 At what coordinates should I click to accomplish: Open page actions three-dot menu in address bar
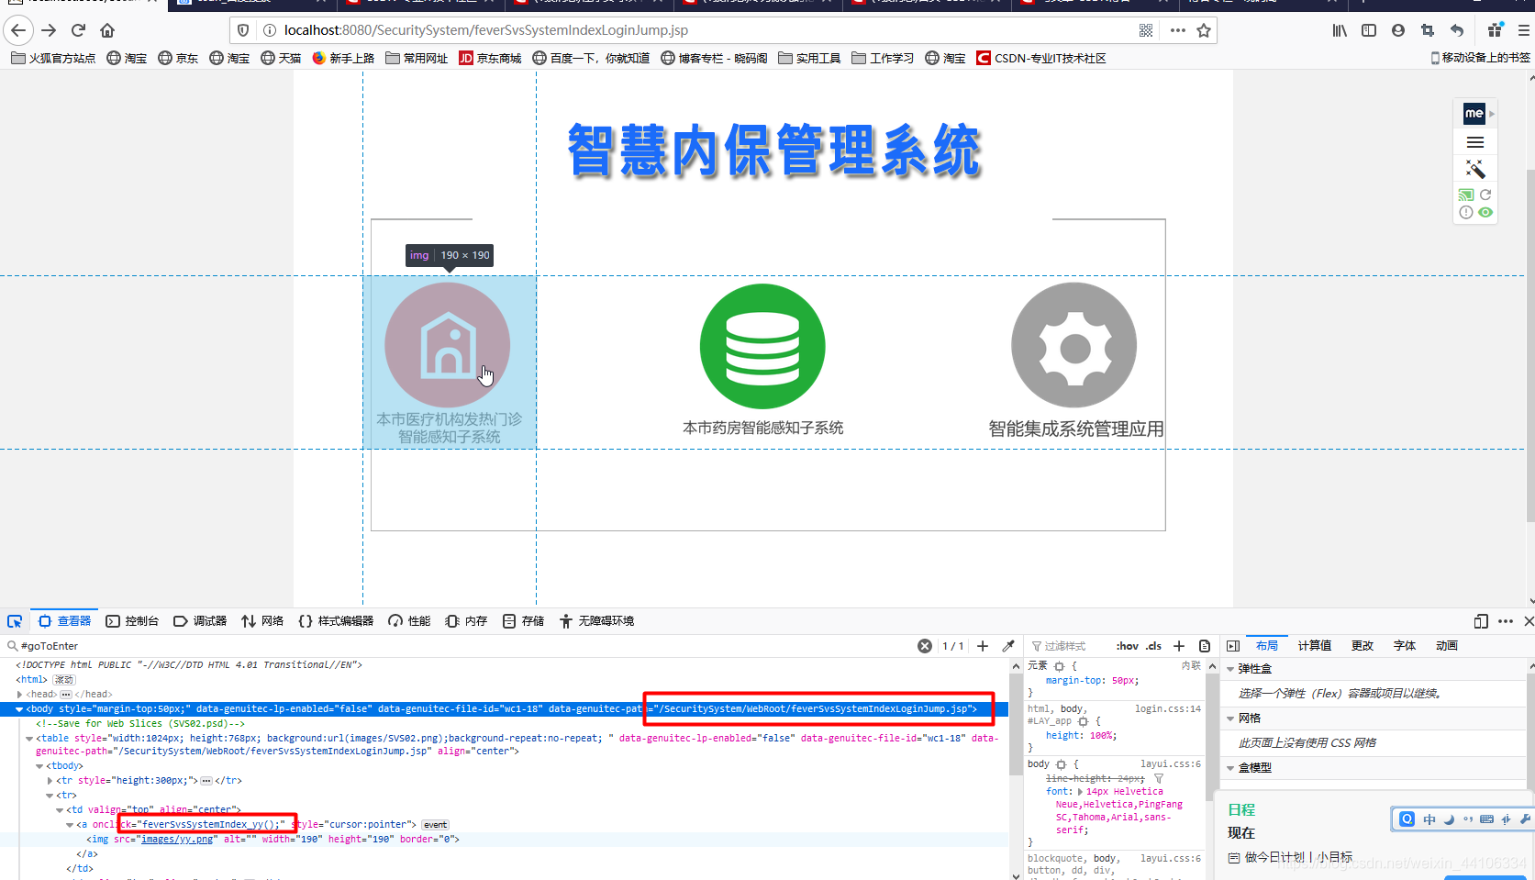(x=1178, y=30)
